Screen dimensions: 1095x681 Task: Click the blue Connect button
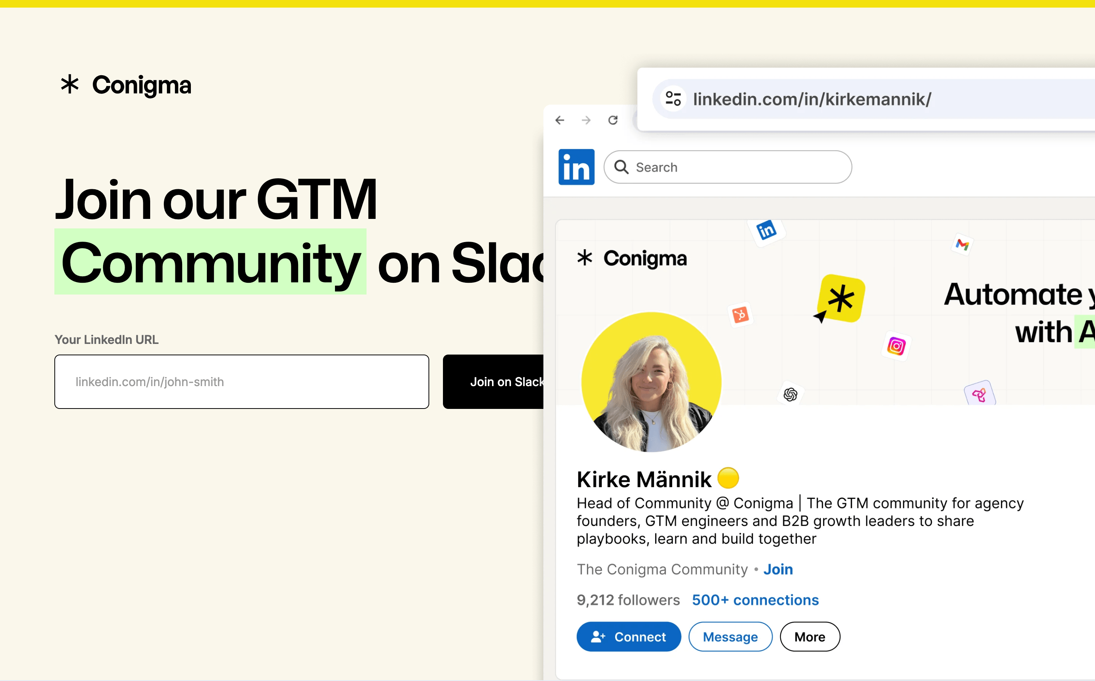(x=628, y=637)
